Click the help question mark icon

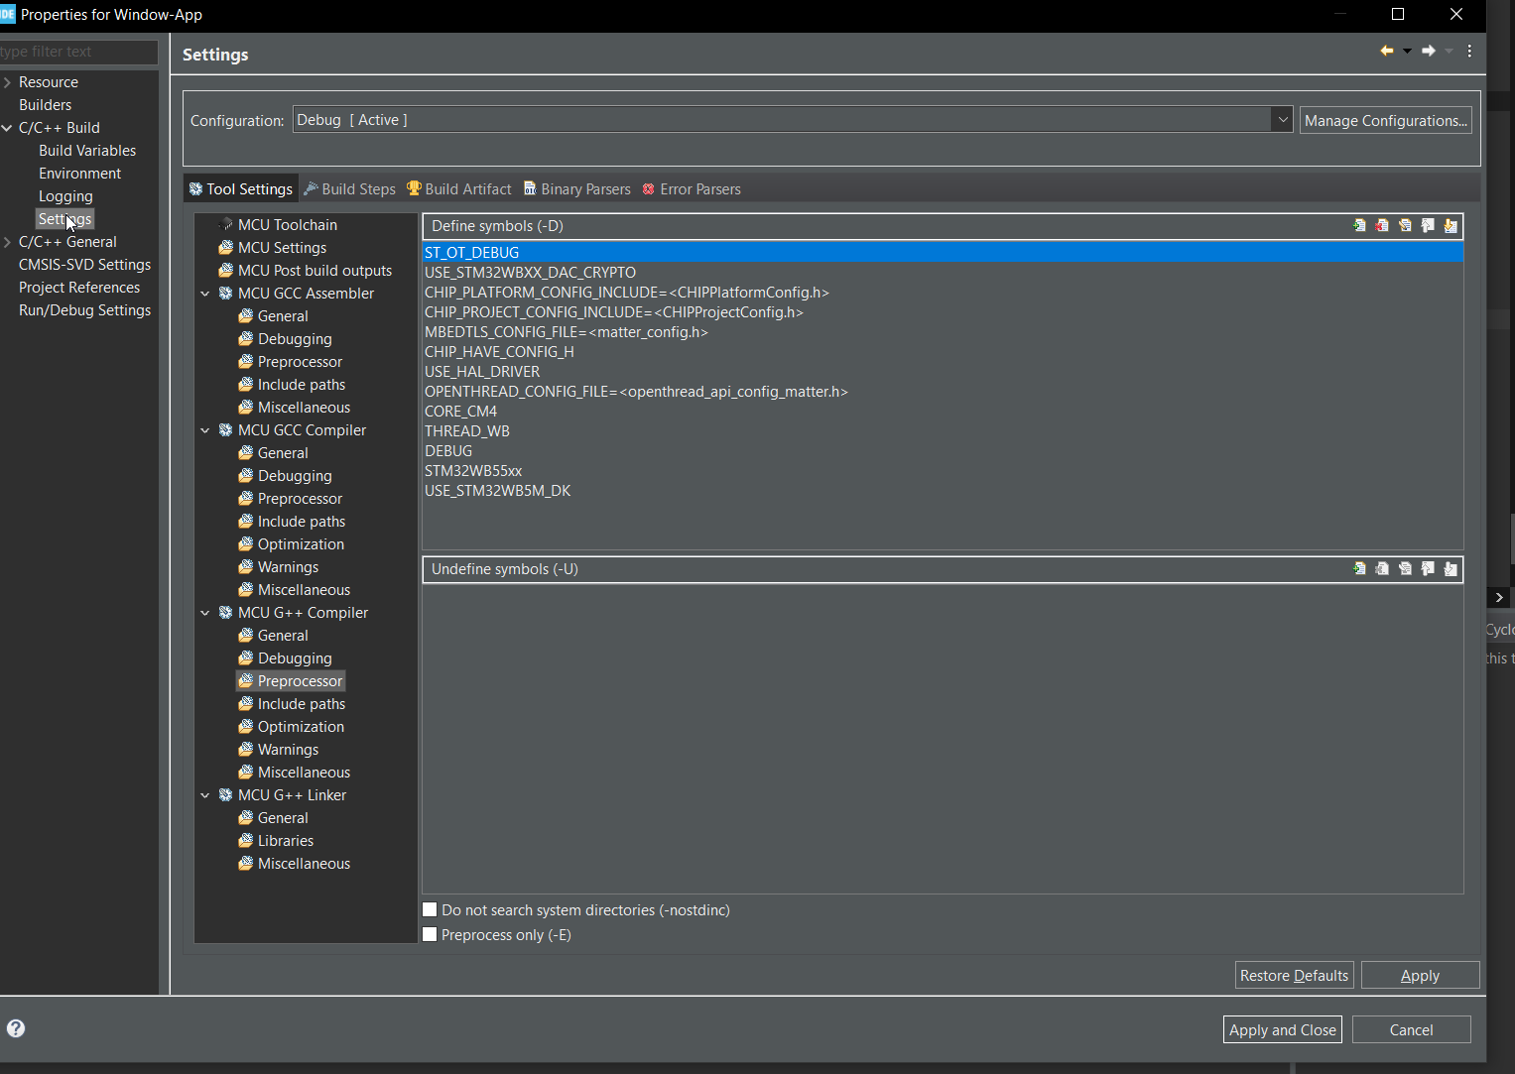tap(16, 1028)
